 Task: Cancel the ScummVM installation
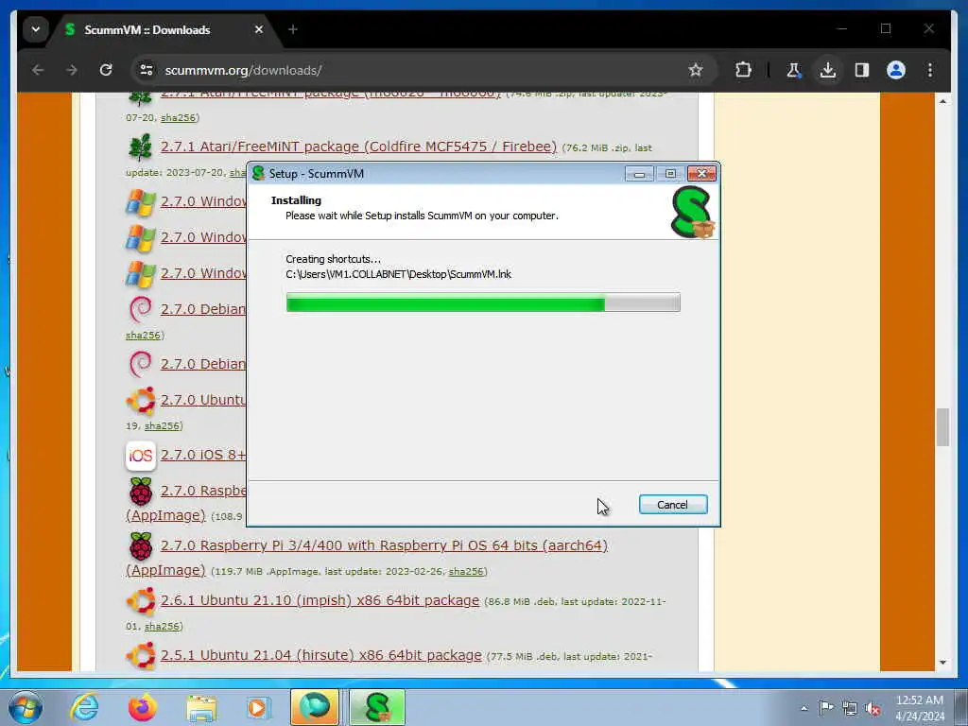pyautogui.click(x=673, y=505)
